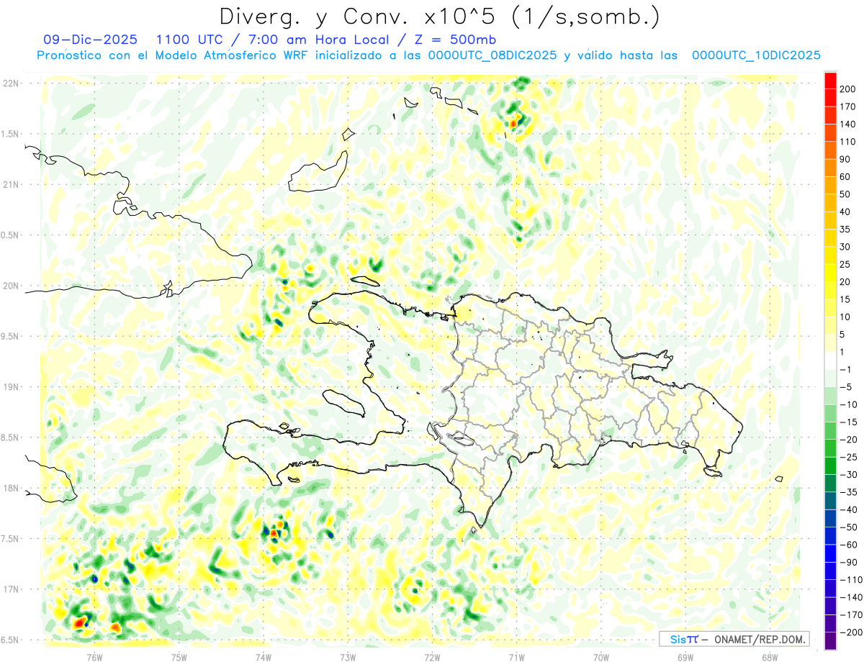Click the '19N' latitude label
The height and width of the screenshot is (667, 864).
coord(11,387)
